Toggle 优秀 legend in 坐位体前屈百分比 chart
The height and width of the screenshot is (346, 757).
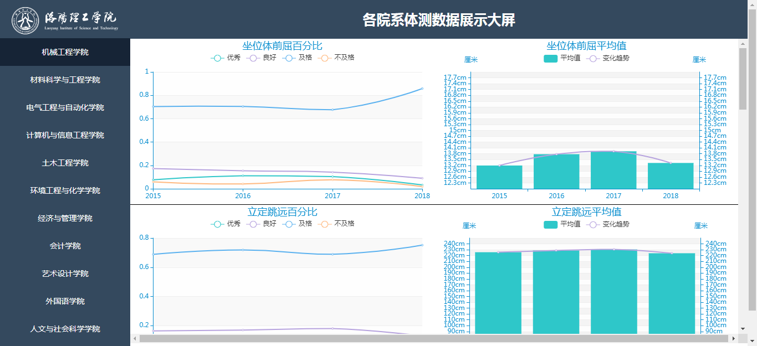(x=226, y=58)
